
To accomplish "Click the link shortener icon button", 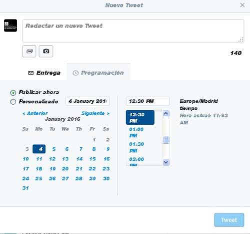I will tap(29, 51).
